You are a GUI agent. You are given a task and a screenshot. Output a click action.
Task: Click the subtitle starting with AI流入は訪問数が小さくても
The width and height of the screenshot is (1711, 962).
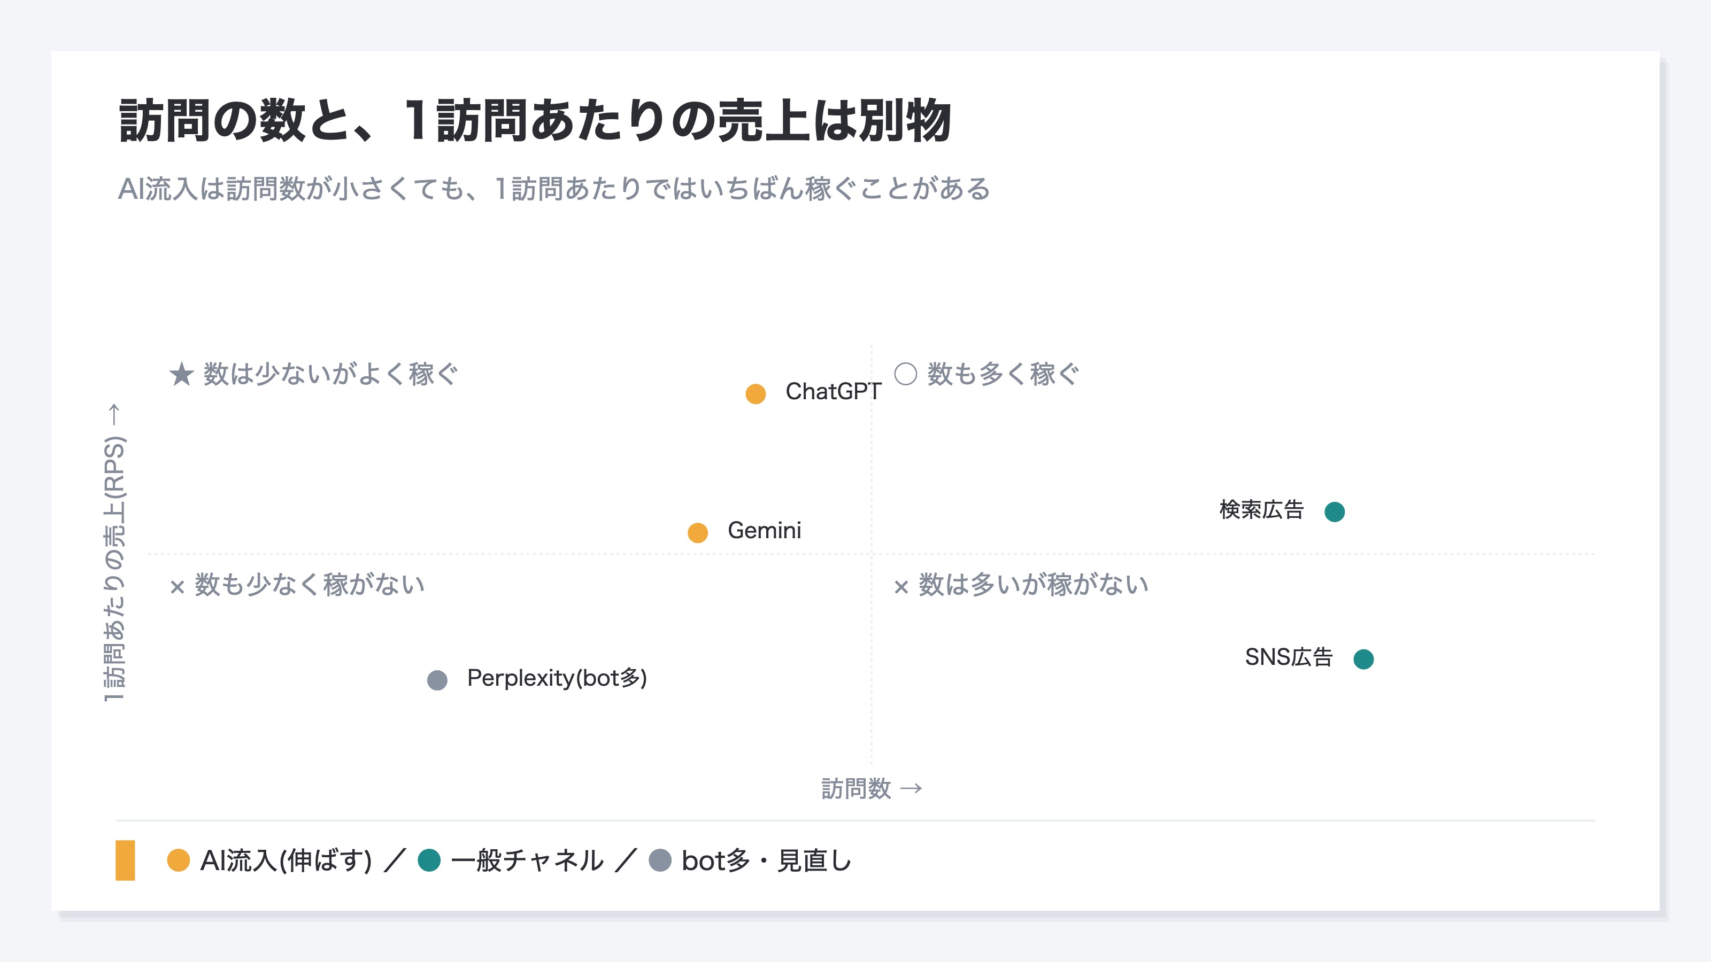pos(554,189)
